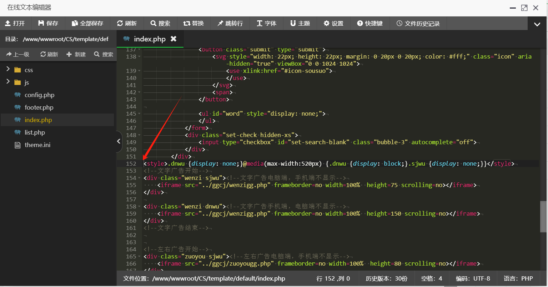Image resolution: width=548 pixels, height=287 pixels.
Task: Change indentation via 空格: 4
Action: click(x=431, y=279)
